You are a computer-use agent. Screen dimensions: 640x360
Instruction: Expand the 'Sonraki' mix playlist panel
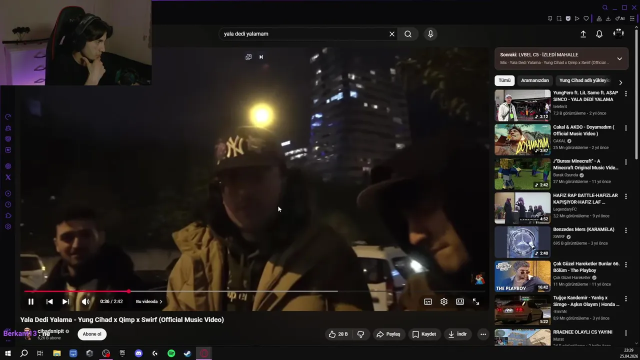click(x=619, y=58)
